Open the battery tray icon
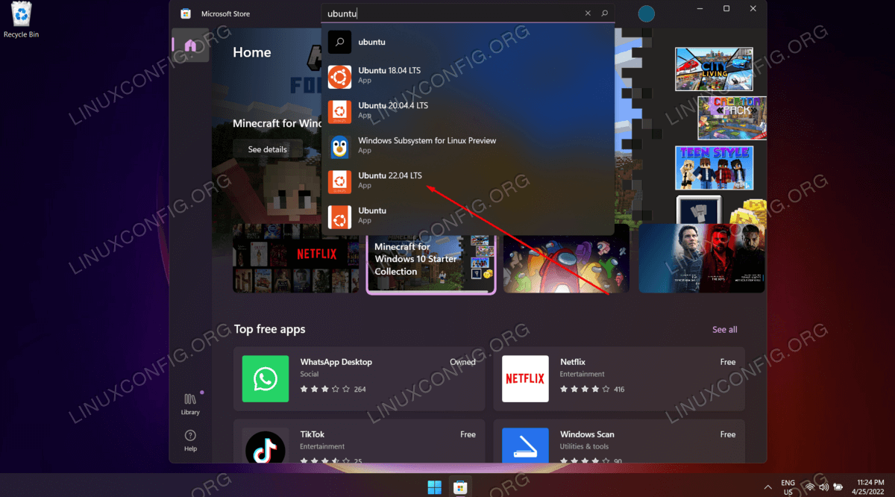 (x=839, y=487)
